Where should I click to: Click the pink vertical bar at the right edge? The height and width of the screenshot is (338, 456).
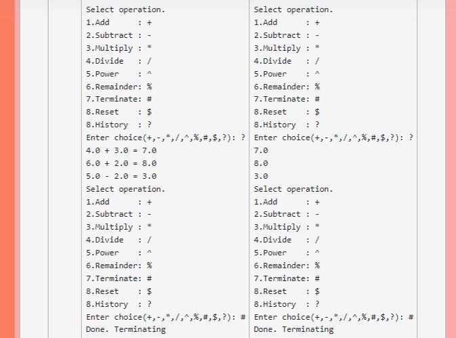(x=451, y=169)
